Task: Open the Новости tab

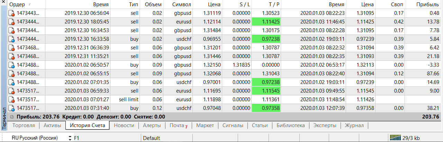Action: (124, 125)
